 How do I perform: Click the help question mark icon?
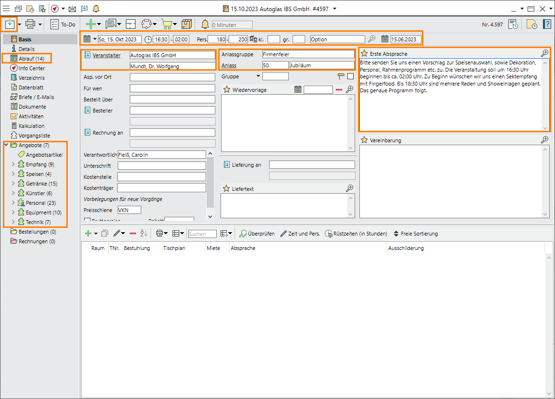coord(547,24)
